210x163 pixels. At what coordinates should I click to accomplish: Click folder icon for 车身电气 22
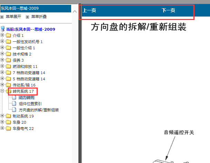pos(8,129)
